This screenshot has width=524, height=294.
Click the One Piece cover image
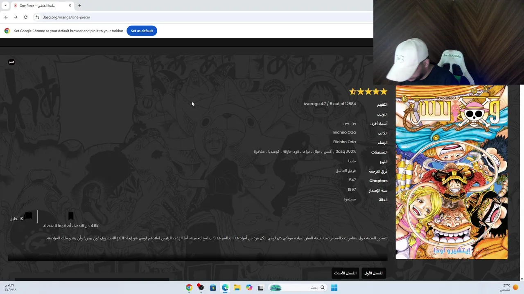[x=452, y=172]
